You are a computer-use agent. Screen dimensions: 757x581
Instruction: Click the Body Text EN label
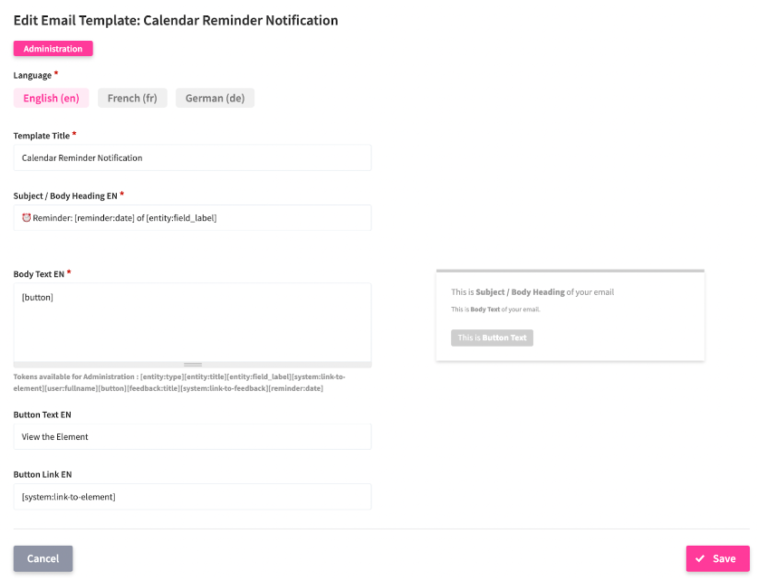pos(39,274)
